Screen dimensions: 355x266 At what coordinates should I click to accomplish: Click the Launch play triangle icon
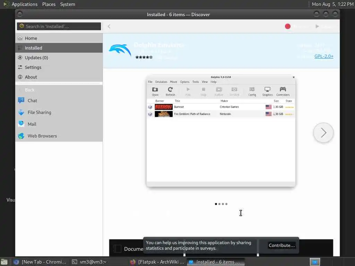point(318,26)
